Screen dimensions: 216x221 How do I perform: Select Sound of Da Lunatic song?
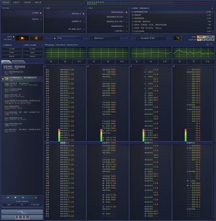point(22,113)
